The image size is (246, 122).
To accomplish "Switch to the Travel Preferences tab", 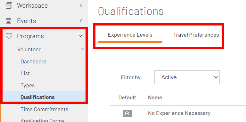I will (x=196, y=35).
